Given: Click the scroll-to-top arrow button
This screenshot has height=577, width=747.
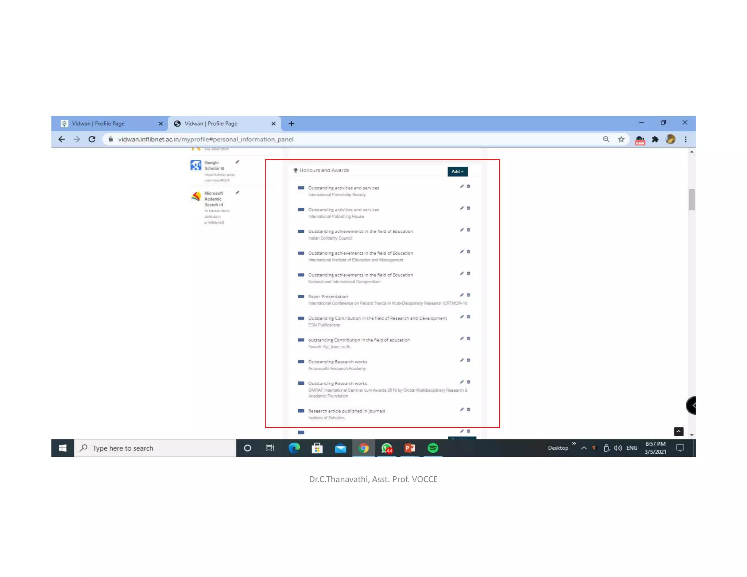Looking at the screenshot, I should tap(678, 431).
